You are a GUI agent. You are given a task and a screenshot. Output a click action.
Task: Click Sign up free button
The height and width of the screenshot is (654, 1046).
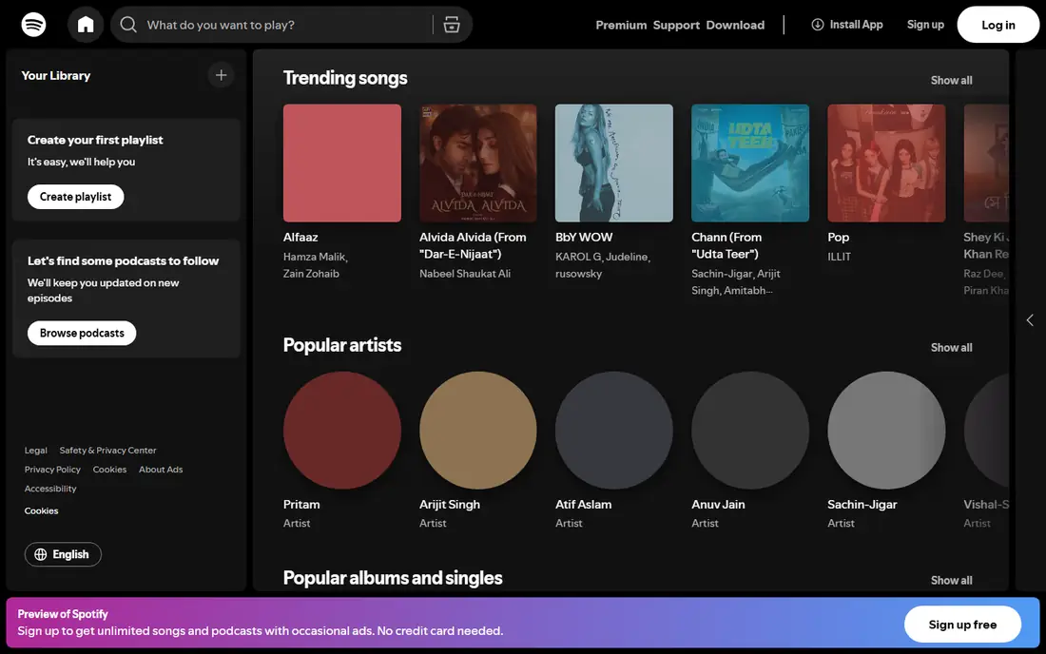click(962, 624)
